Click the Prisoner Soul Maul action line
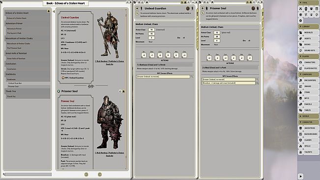 (230, 67)
